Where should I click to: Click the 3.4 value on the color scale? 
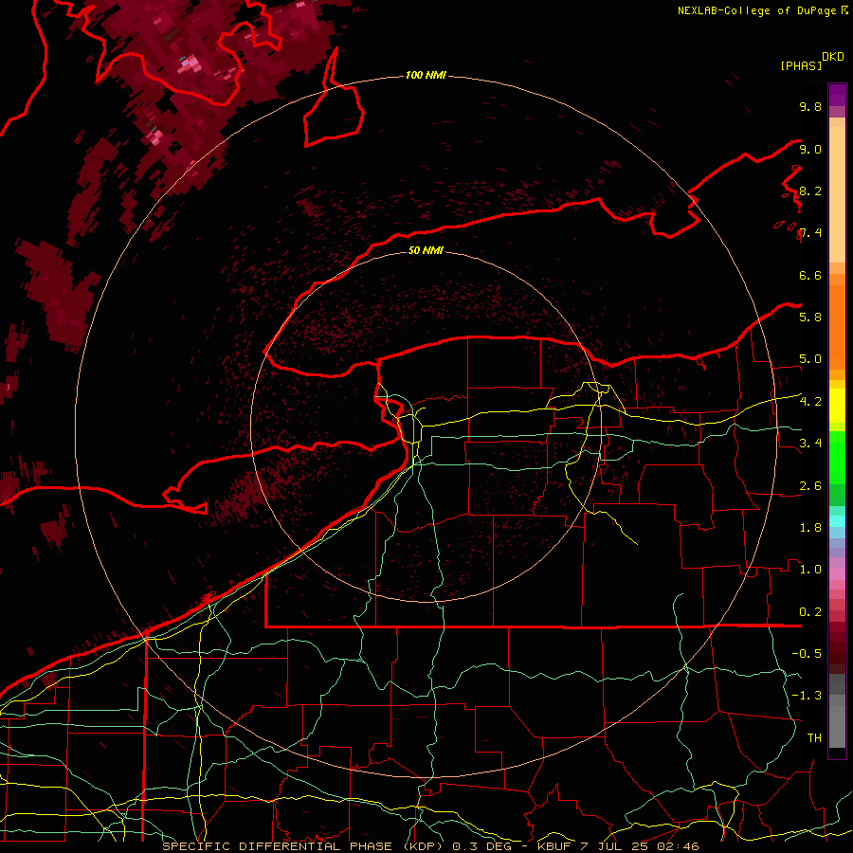click(x=810, y=443)
